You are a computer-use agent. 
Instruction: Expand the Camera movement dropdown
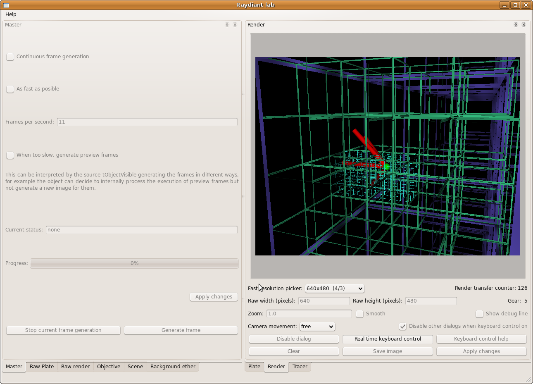point(317,327)
